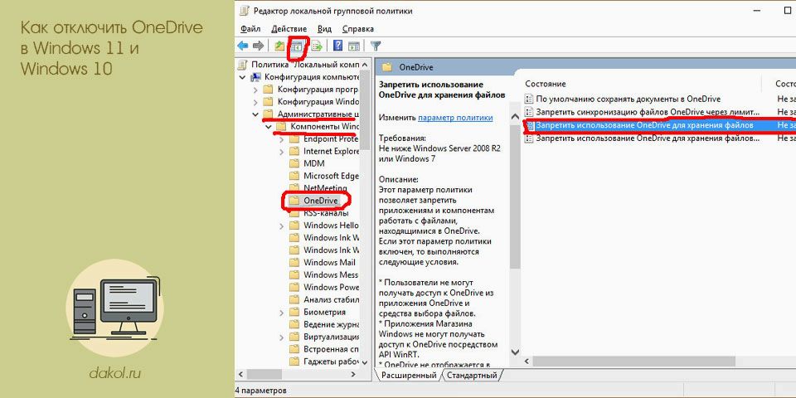Toggle the Show/Hide Action Pane icon

pos(354,46)
